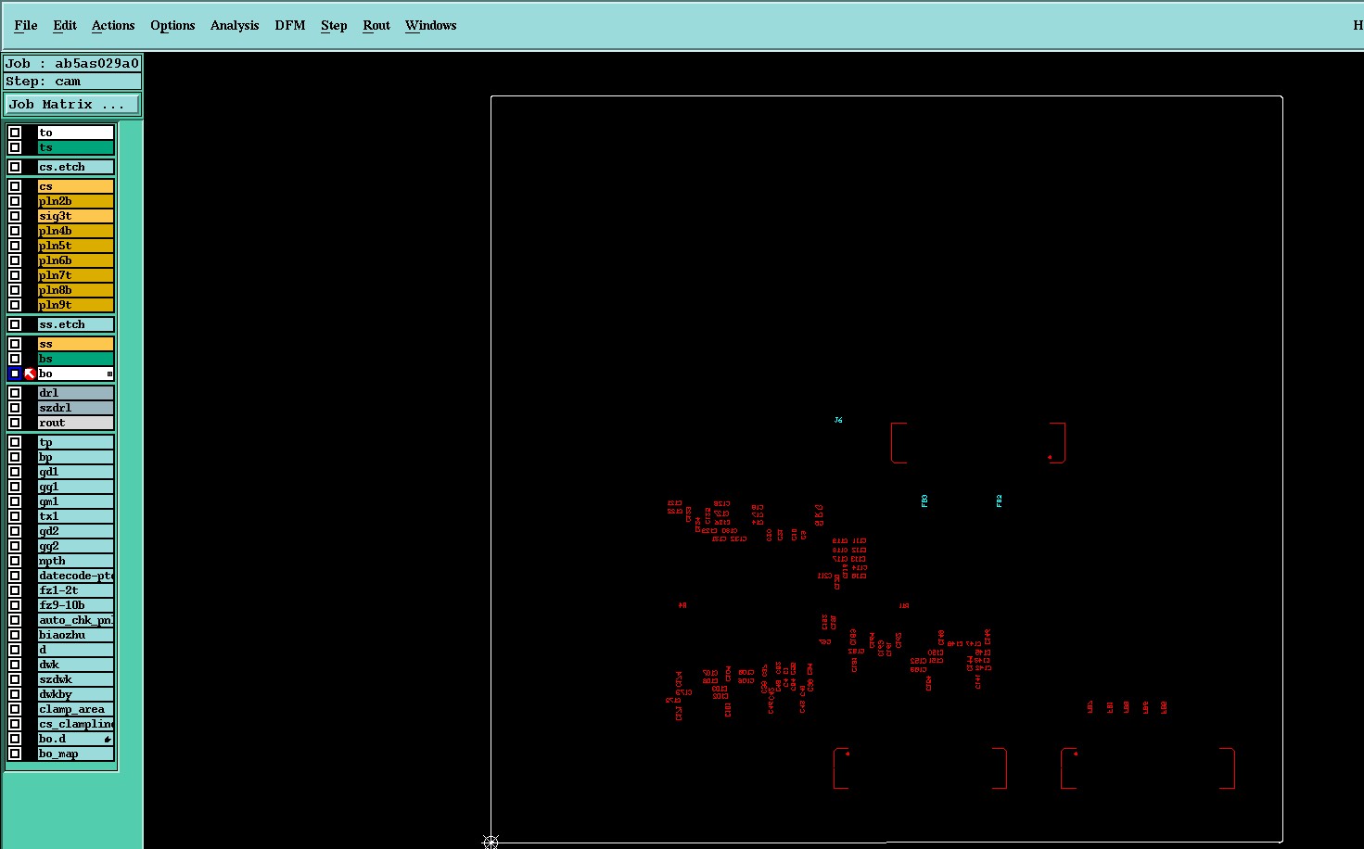The image size is (1364, 849).
Task: Select the yellow pln6b layer name
Action: (76, 260)
